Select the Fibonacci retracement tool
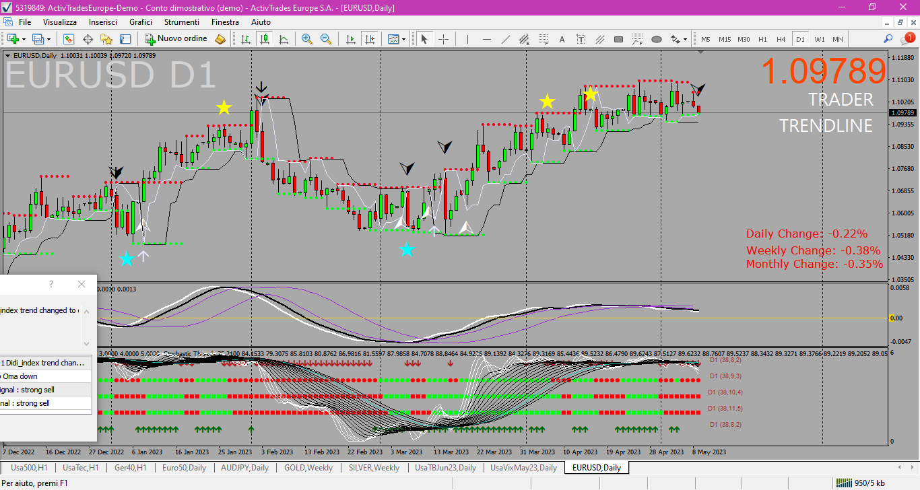920x490 pixels. [543, 39]
